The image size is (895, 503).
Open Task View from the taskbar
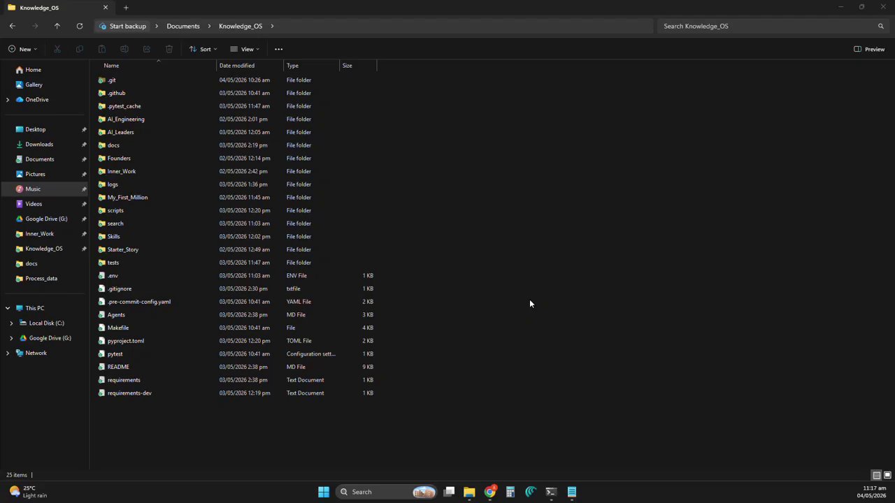(x=450, y=492)
